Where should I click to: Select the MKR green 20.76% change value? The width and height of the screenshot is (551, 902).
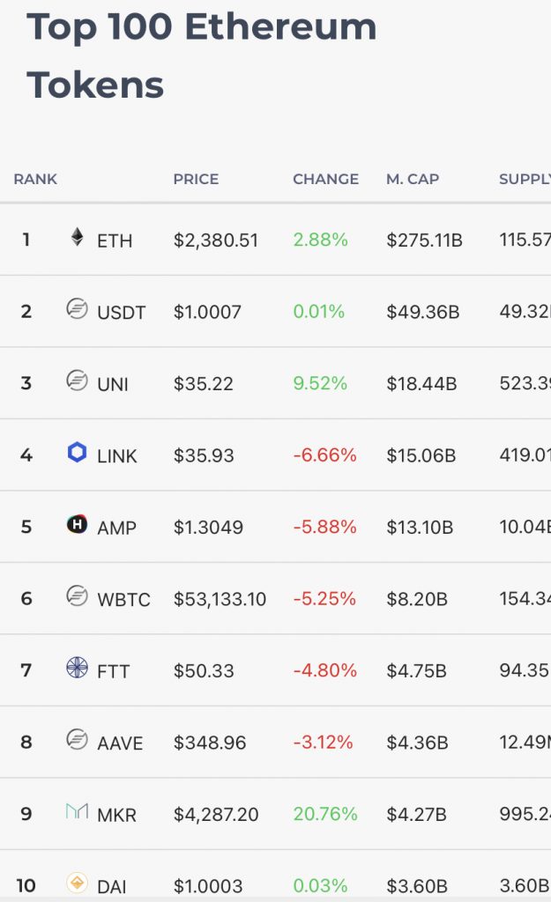tap(325, 815)
